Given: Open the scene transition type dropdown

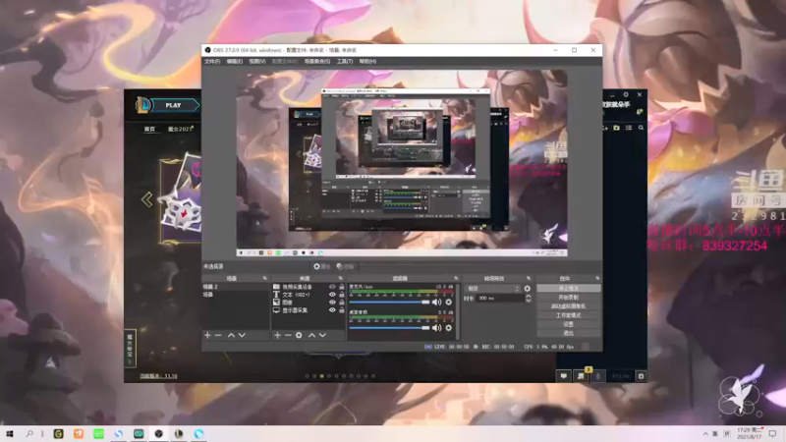Looking at the screenshot, I should 493,289.
